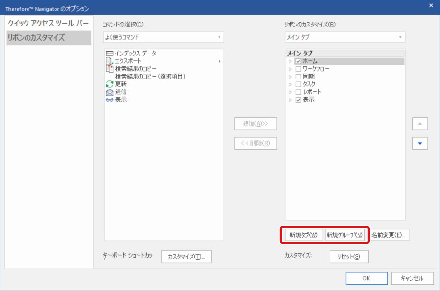This screenshot has width=440, height=291.
Task: Click the 検索結果のコピー command icon
Action: click(x=110, y=69)
